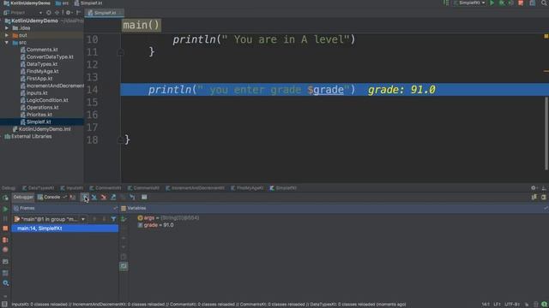Open Operations.kt in project tree

(x=42, y=108)
